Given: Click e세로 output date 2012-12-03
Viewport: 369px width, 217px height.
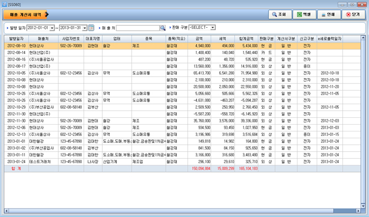Looking at the screenshot, I should [x=330, y=121].
